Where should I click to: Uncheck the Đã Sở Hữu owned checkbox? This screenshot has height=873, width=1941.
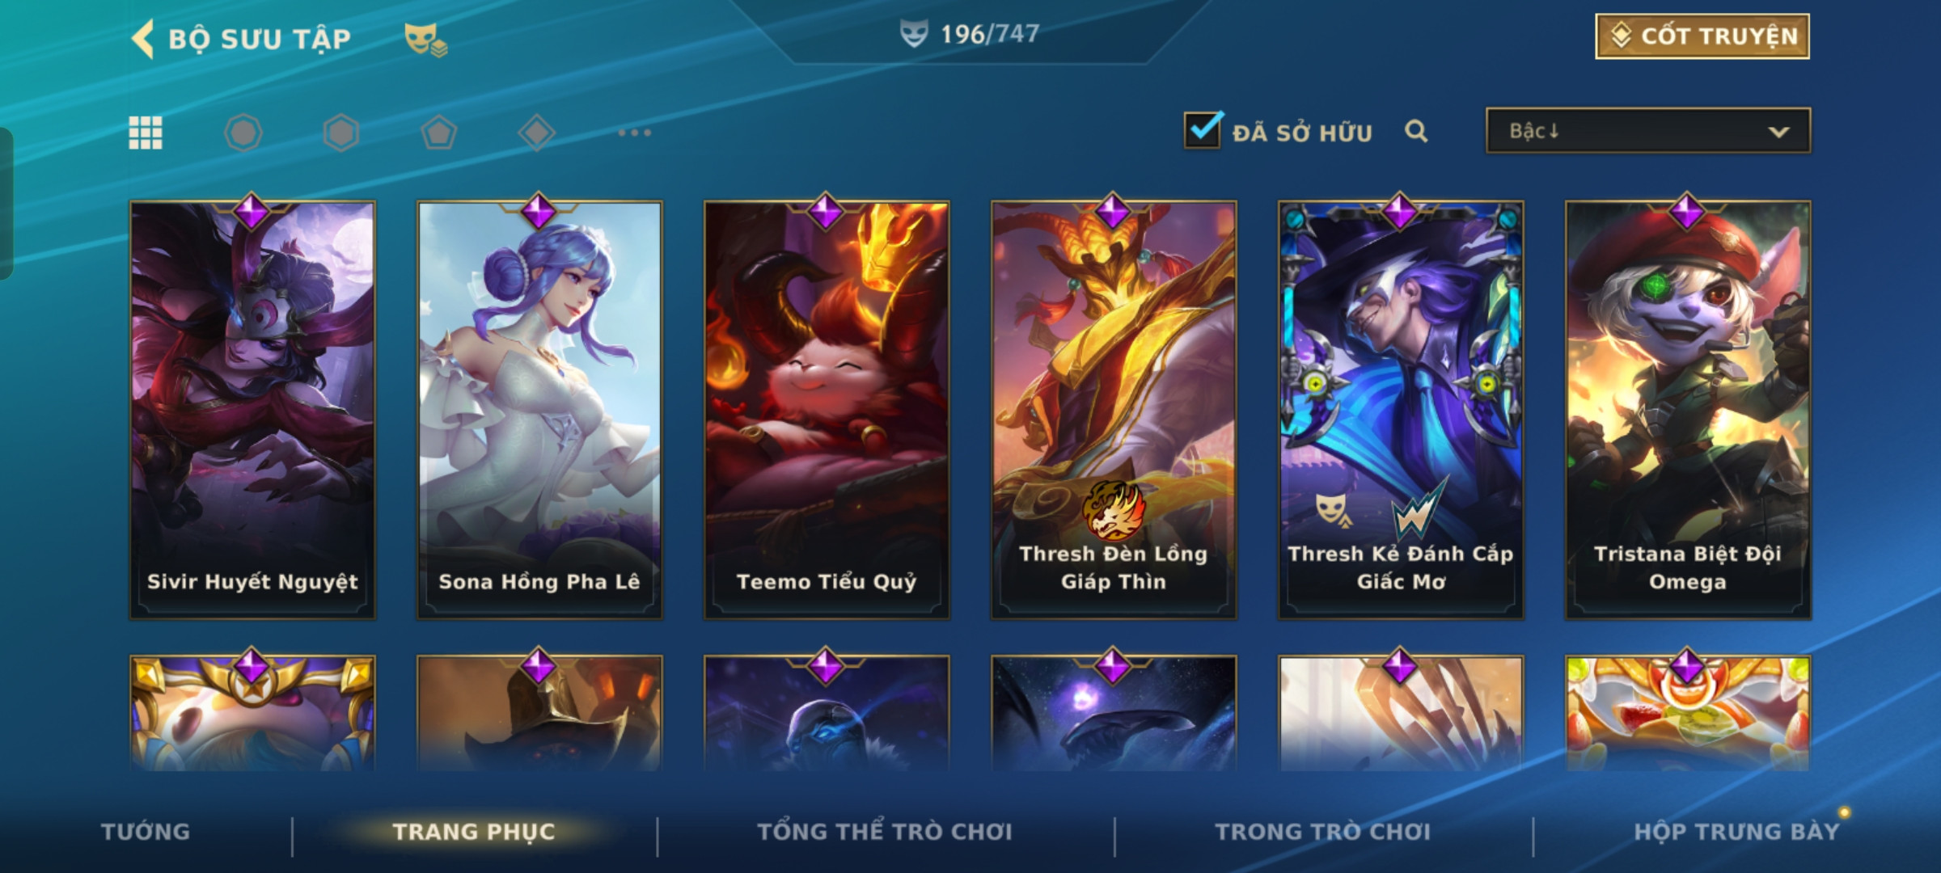pos(1203,129)
